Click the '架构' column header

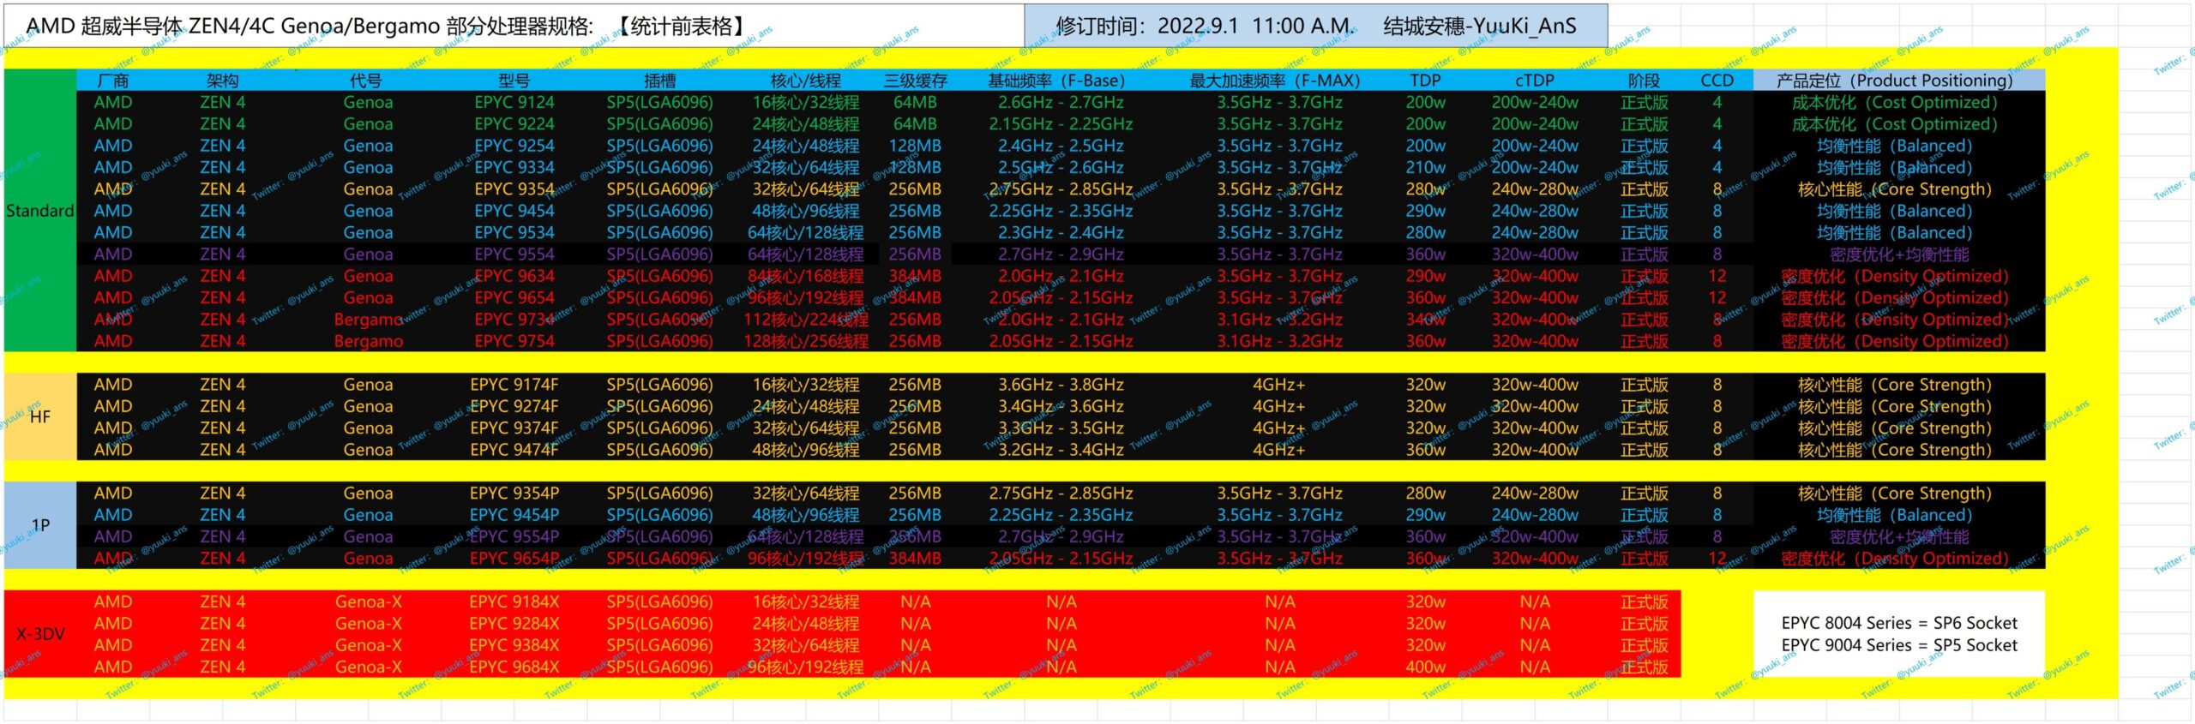[222, 81]
